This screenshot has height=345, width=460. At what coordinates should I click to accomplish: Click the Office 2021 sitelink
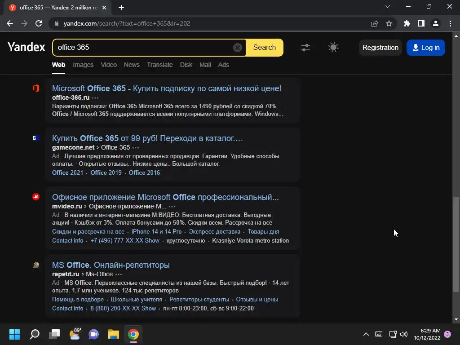68,173
